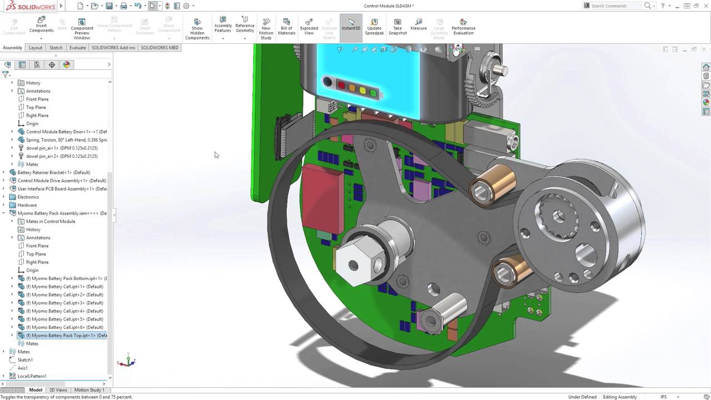Open Insert Components dropdown arrow

[x=41, y=38]
